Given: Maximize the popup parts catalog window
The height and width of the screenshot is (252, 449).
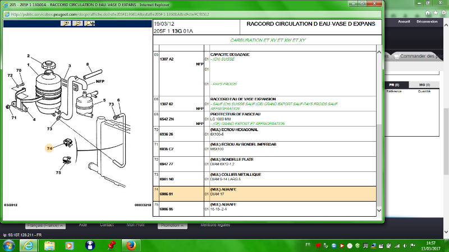Looking at the screenshot, I should point(362,3).
